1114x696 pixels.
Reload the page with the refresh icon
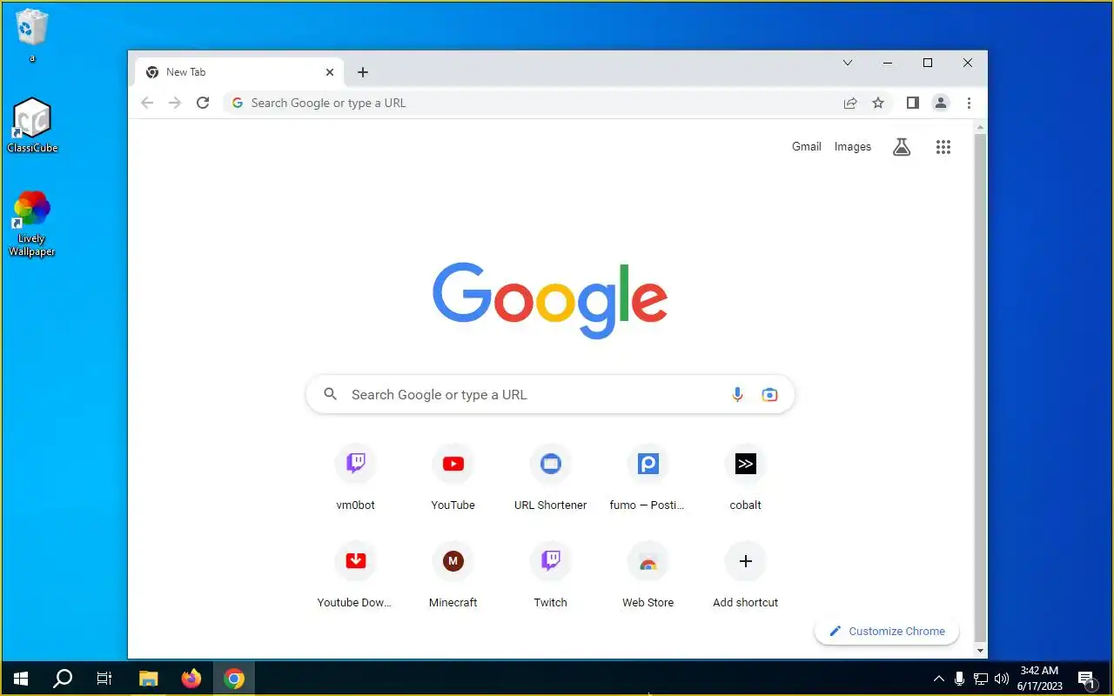pyautogui.click(x=203, y=103)
